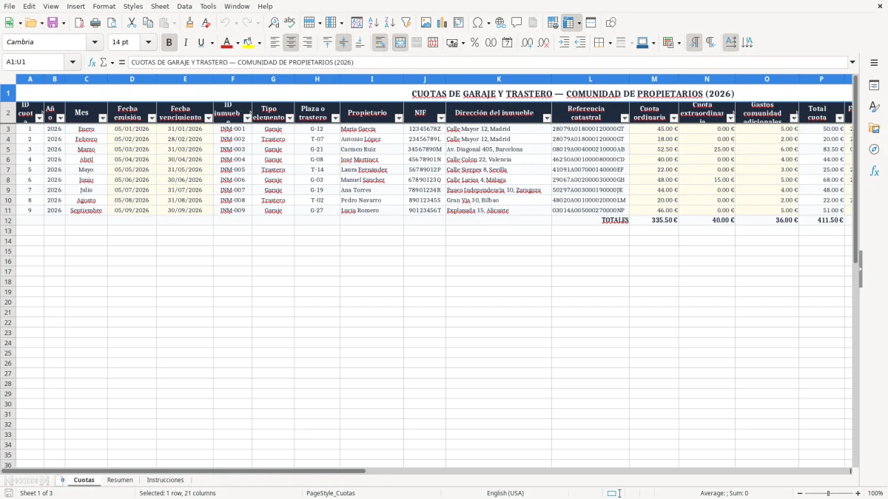
Task: Click the Print icon
Action: coord(95,23)
